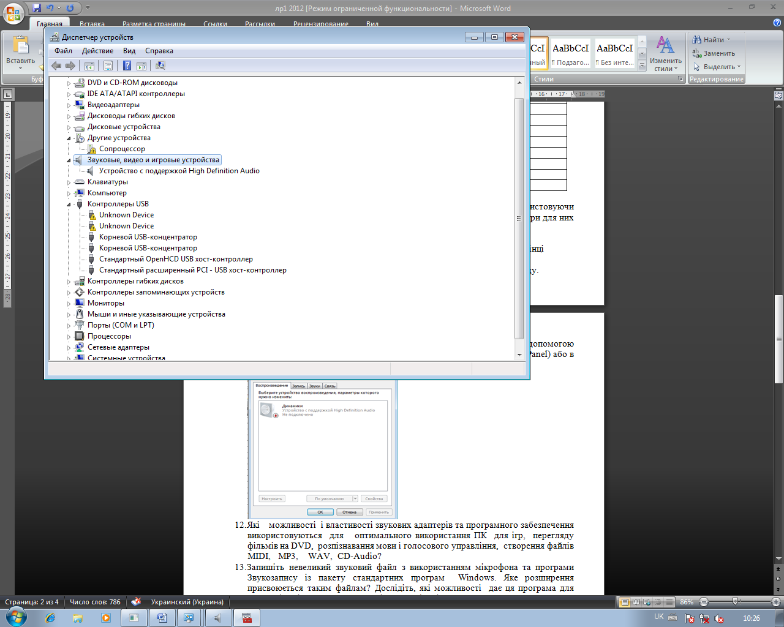Screen dimensions: 784x627
Task: Switch to Draft view icon in status bar
Action: pyautogui.click(x=669, y=602)
